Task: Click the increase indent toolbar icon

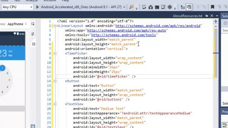Action: point(204,7)
